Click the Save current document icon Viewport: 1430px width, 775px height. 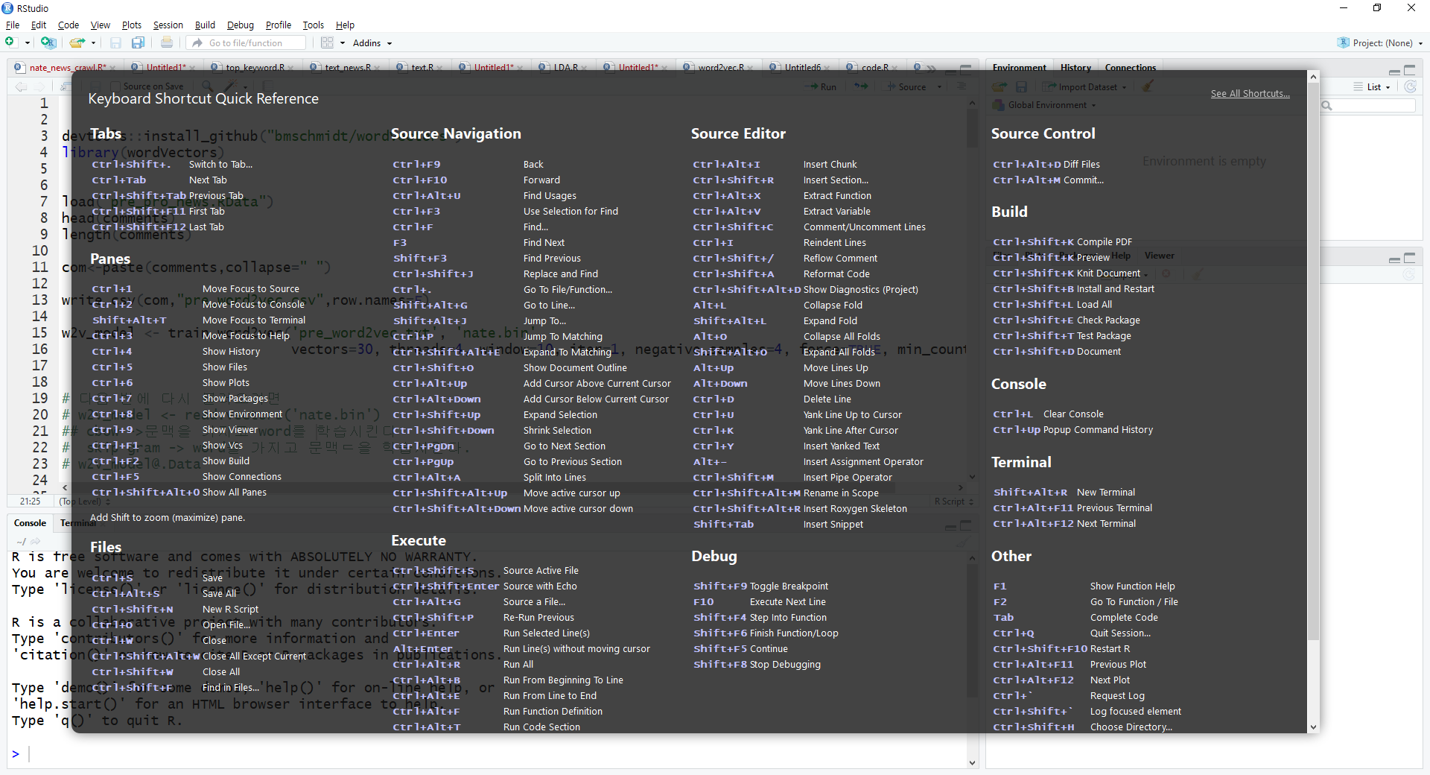point(115,42)
